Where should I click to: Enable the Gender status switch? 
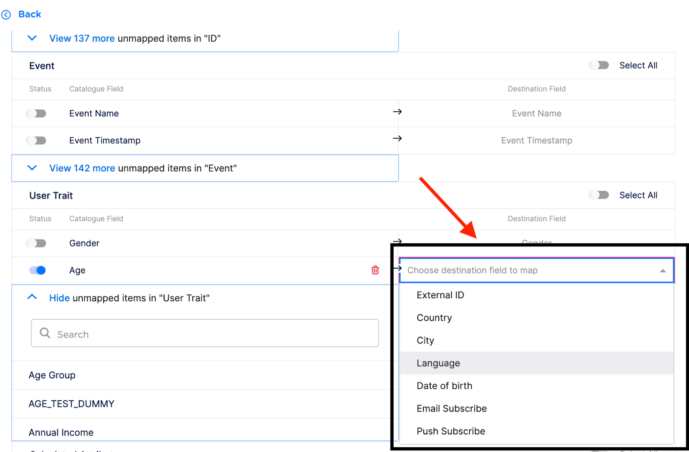[x=37, y=244]
